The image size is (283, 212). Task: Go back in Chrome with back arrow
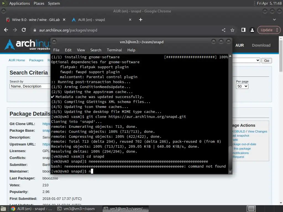pos(6,30)
